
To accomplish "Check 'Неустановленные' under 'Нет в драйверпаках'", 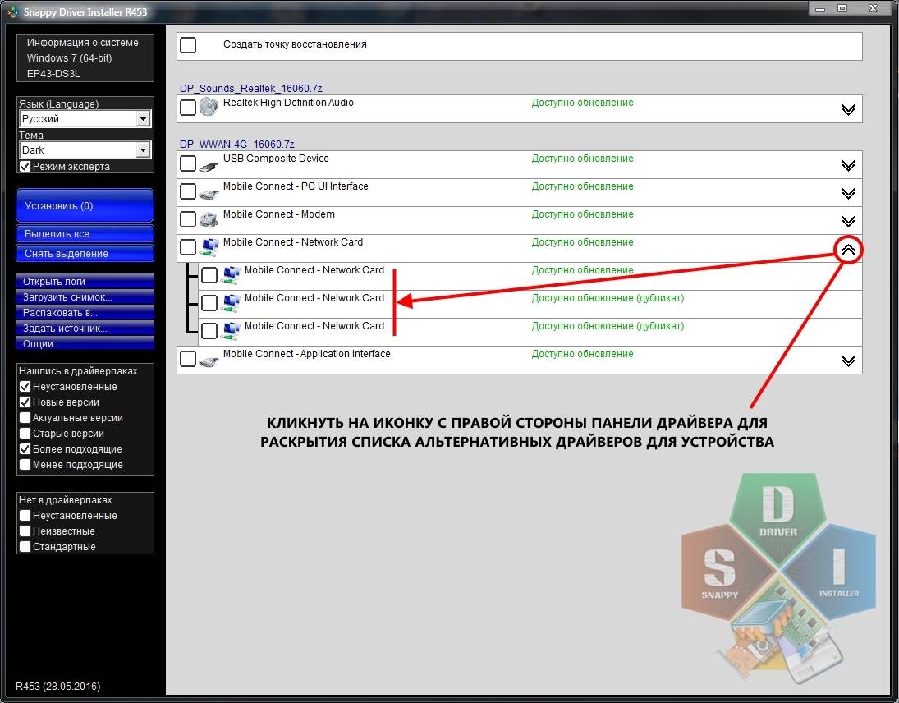I will pyautogui.click(x=25, y=516).
